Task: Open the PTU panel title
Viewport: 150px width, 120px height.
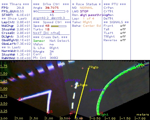Action: point(115,4)
